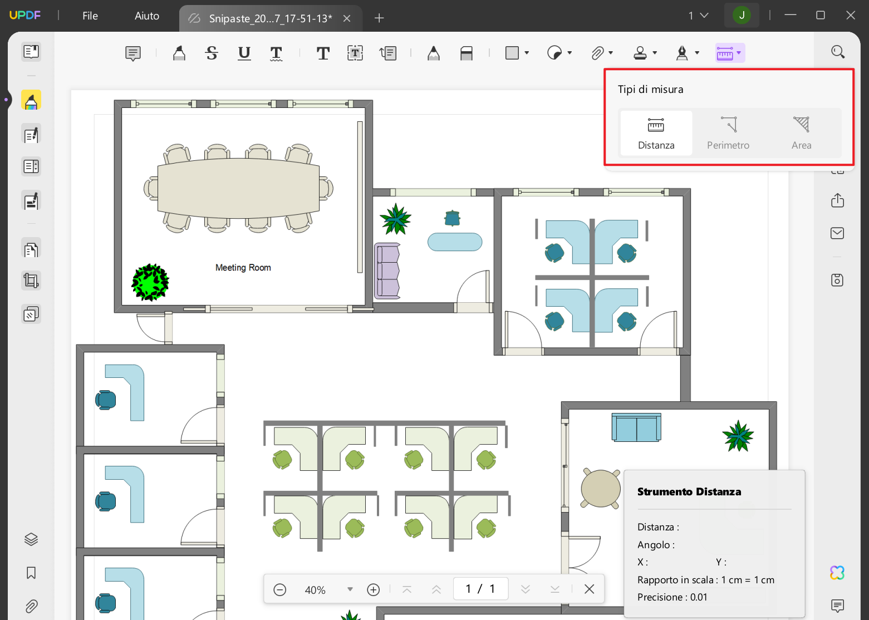This screenshot has height=620, width=869.
Task: Select the Comment highlighter tool in sidebar
Action: (x=31, y=101)
